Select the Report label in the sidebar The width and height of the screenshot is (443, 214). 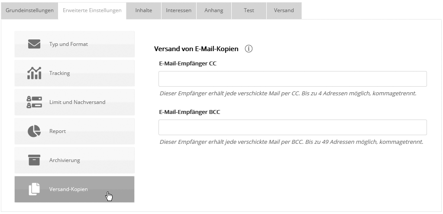(x=58, y=131)
